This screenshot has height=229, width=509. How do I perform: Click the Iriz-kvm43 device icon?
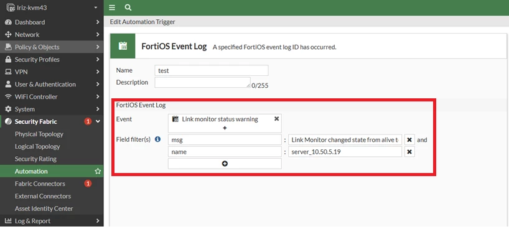click(x=11, y=7)
